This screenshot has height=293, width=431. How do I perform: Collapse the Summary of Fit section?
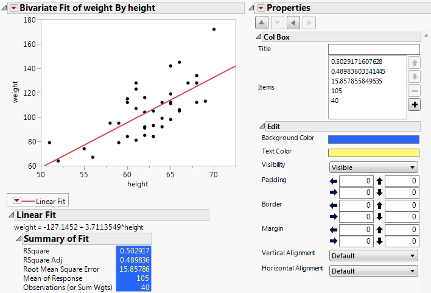click(19, 239)
